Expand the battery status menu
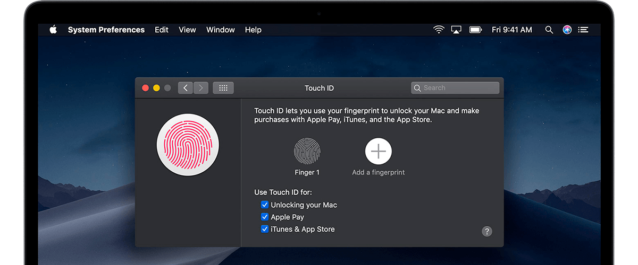The image size is (638, 265). 475,30
